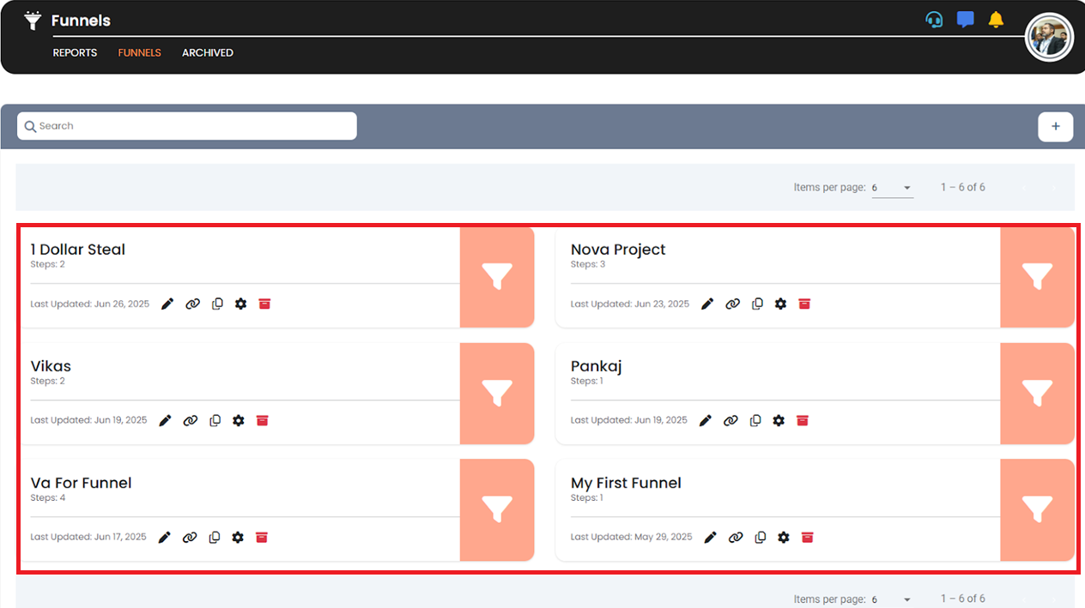Duplicate the Vikas funnel using copy icon
The height and width of the screenshot is (608, 1085).
(x=215, y=420)
